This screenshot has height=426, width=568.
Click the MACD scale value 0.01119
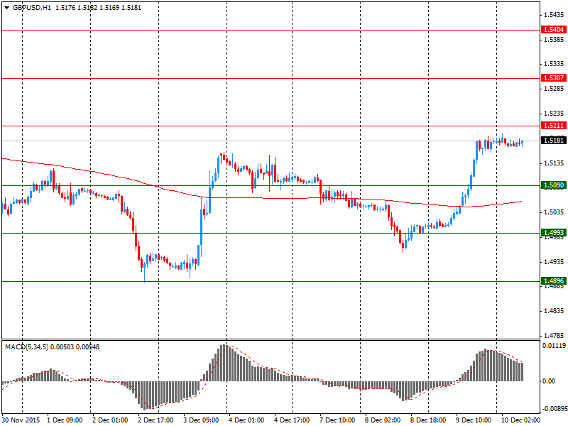pos(554,346)
